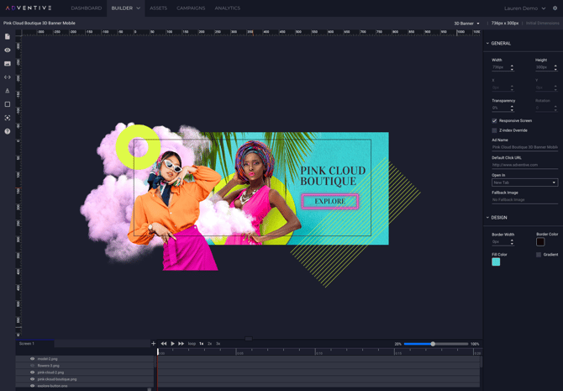Open help question mark icon
Screen dimensions: 563x391
pyautogui.click(x=8, y=131)
